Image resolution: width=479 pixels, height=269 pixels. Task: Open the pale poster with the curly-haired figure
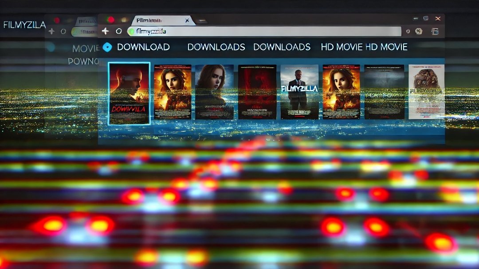(x=427, y=92)
